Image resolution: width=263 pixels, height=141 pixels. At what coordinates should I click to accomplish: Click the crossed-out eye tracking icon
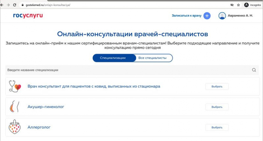[232, 5]
